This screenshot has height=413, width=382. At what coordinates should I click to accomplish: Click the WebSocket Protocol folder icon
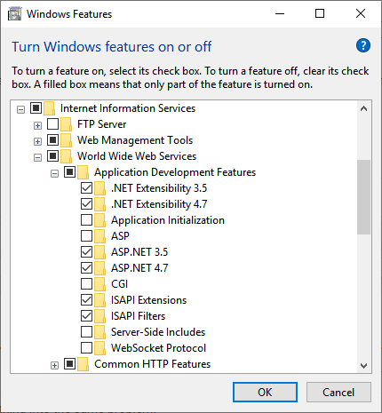(100, 348)
